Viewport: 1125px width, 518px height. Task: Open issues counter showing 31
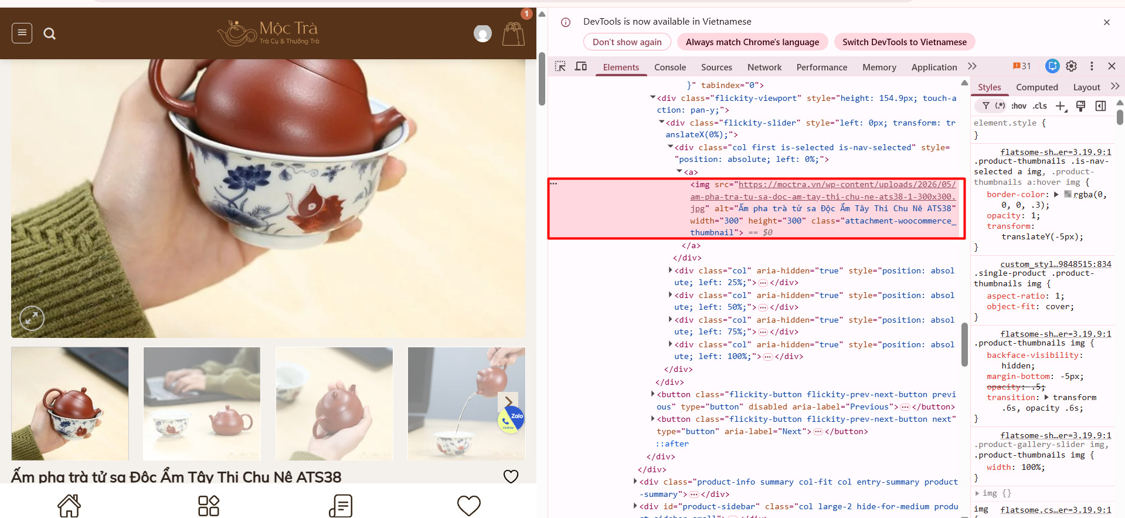[x=1021, y=66]
